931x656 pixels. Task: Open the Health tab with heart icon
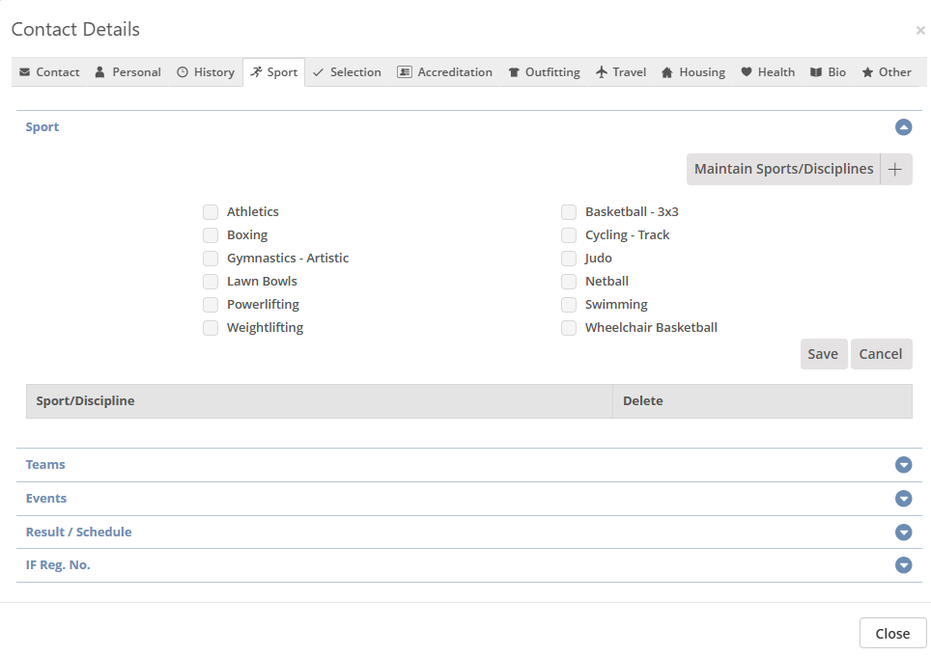pyautogui.click(x=768, y=72)
